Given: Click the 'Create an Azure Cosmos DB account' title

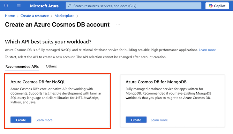Looking at the screenshot, I should coord(57,24).
